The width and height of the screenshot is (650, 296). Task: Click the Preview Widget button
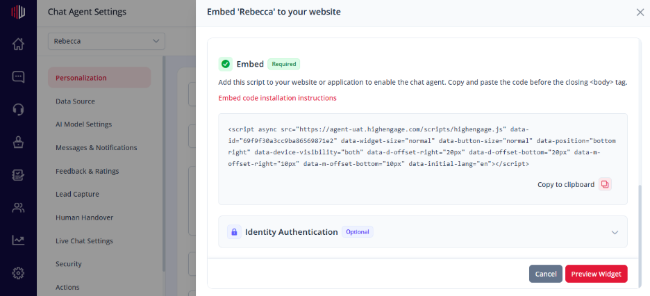(596, 274)
